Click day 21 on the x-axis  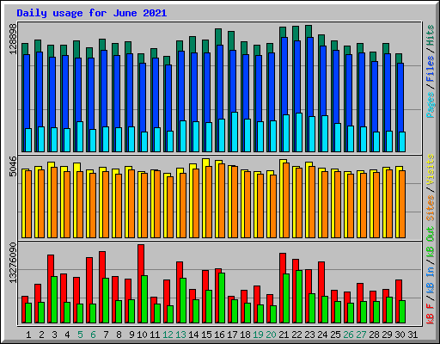(x=284, y=335)
